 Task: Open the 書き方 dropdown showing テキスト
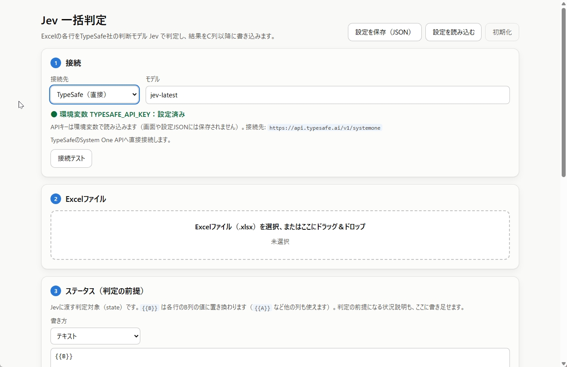(x=95, y=336)
